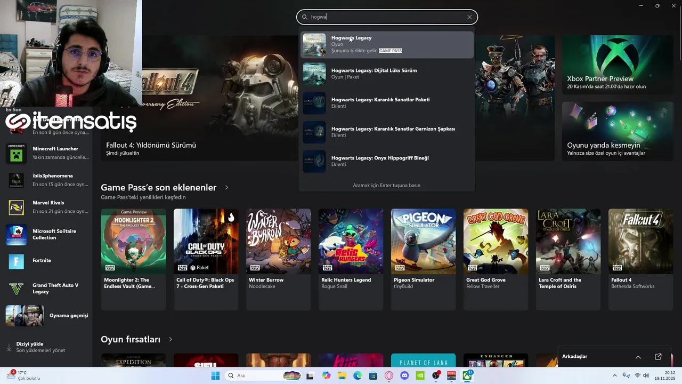Open Microsoft Store from the taskbar
Image resolution: width=682 pixels, height=384 pixels.
click(x=373, y=375)
